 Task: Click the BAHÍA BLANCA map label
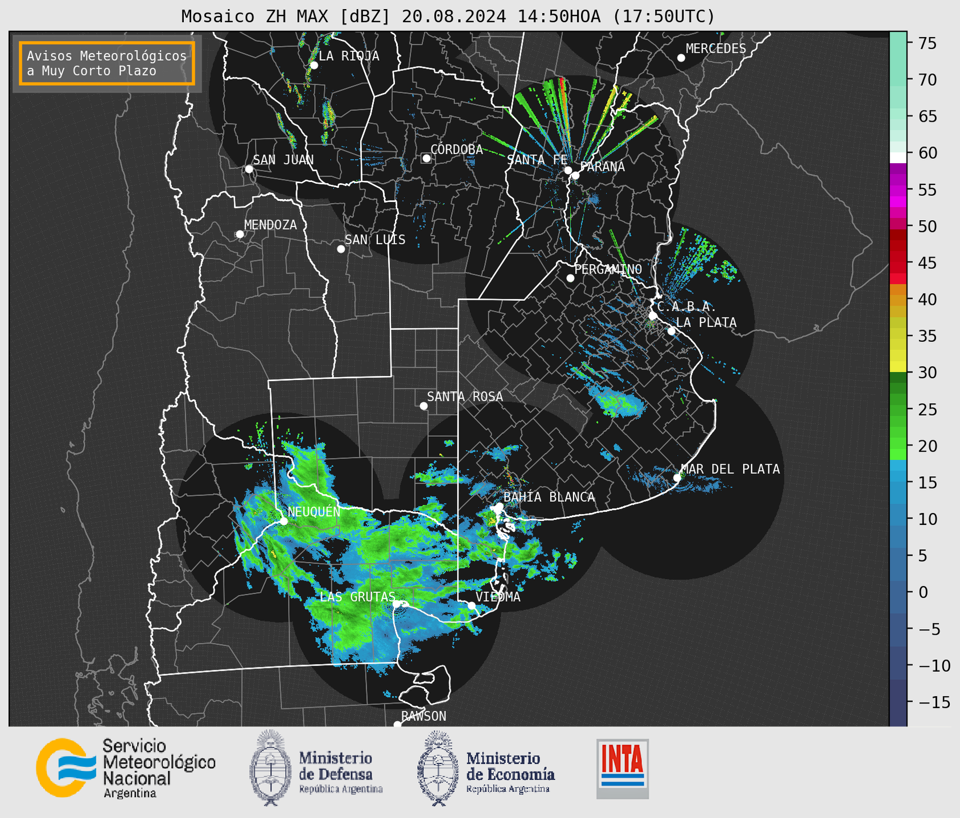pyautogui.click(x=549, y=497)
